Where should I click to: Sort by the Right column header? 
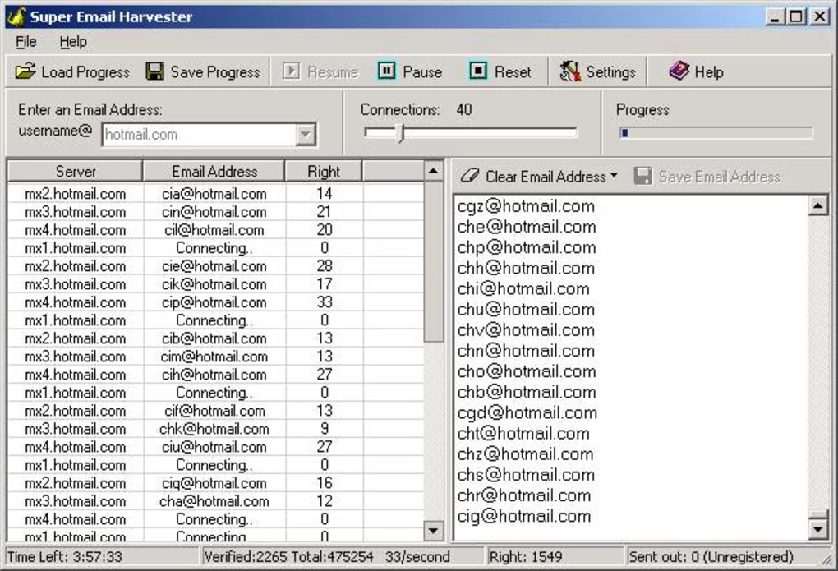click(x=324, y=171)
